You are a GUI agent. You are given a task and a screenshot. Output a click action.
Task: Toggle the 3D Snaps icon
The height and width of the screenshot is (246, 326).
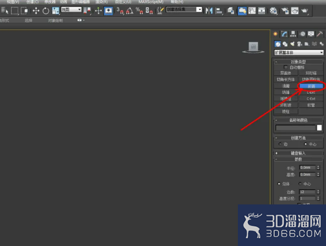[120, 11]
